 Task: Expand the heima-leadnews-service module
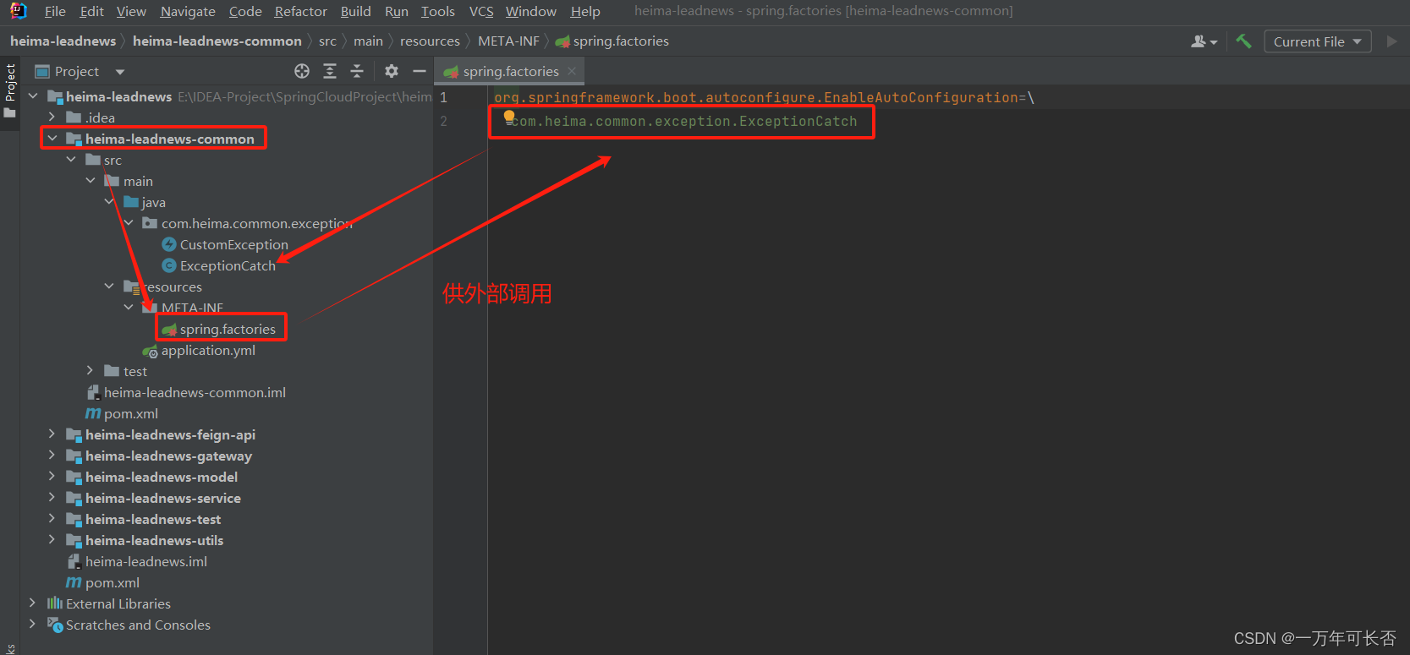52,498
